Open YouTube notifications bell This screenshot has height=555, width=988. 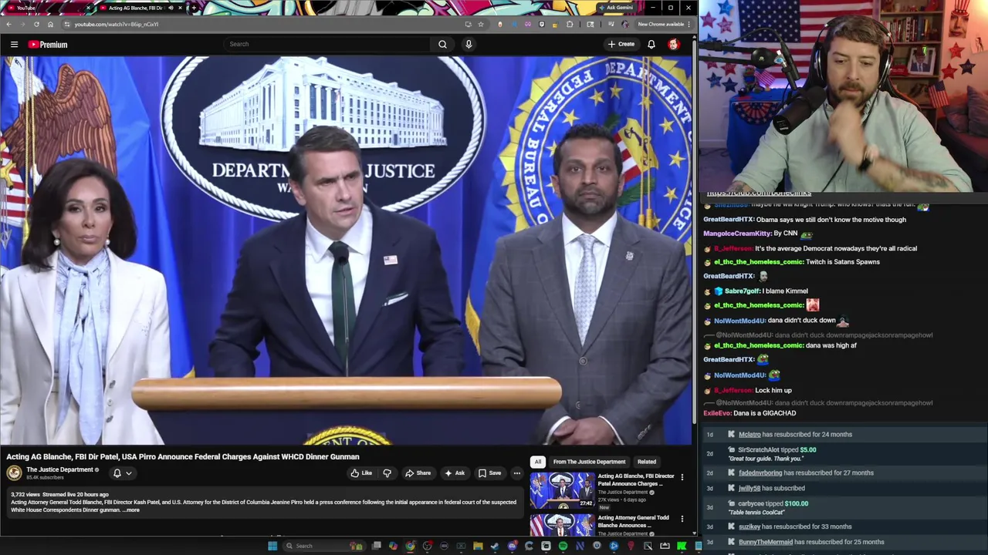[651, 44]
